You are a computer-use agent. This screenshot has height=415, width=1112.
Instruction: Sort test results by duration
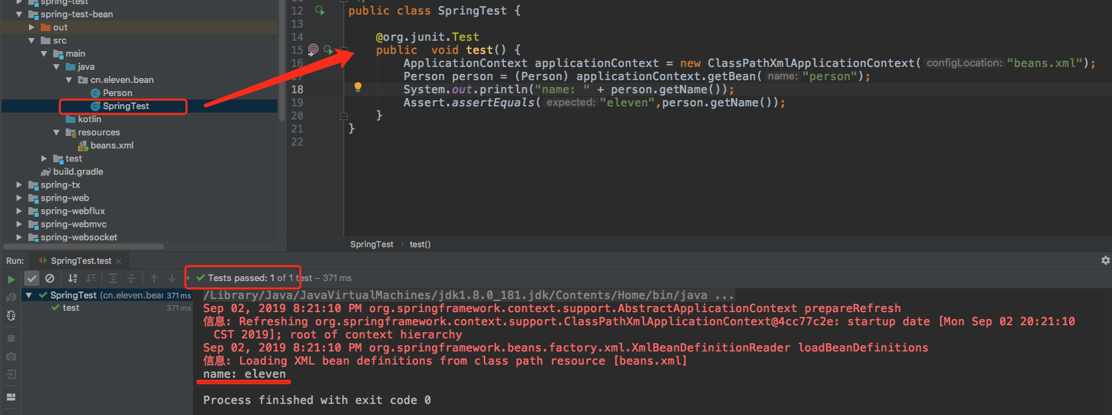pyautogui.click(x=91, y=278)
